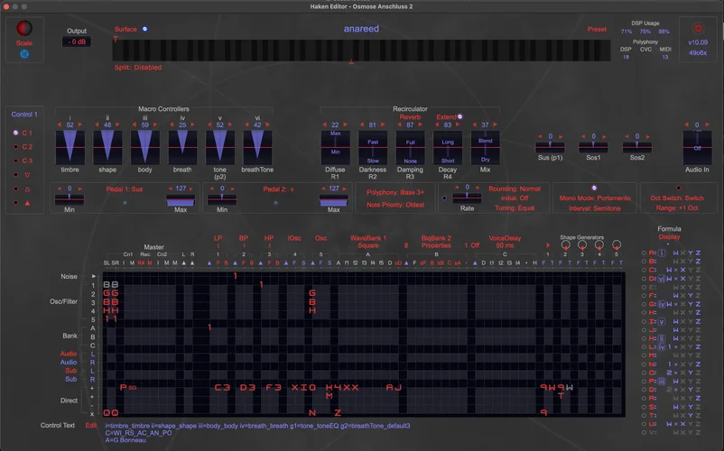Click Shape Generator 5 dial

[x=617, y=244]
